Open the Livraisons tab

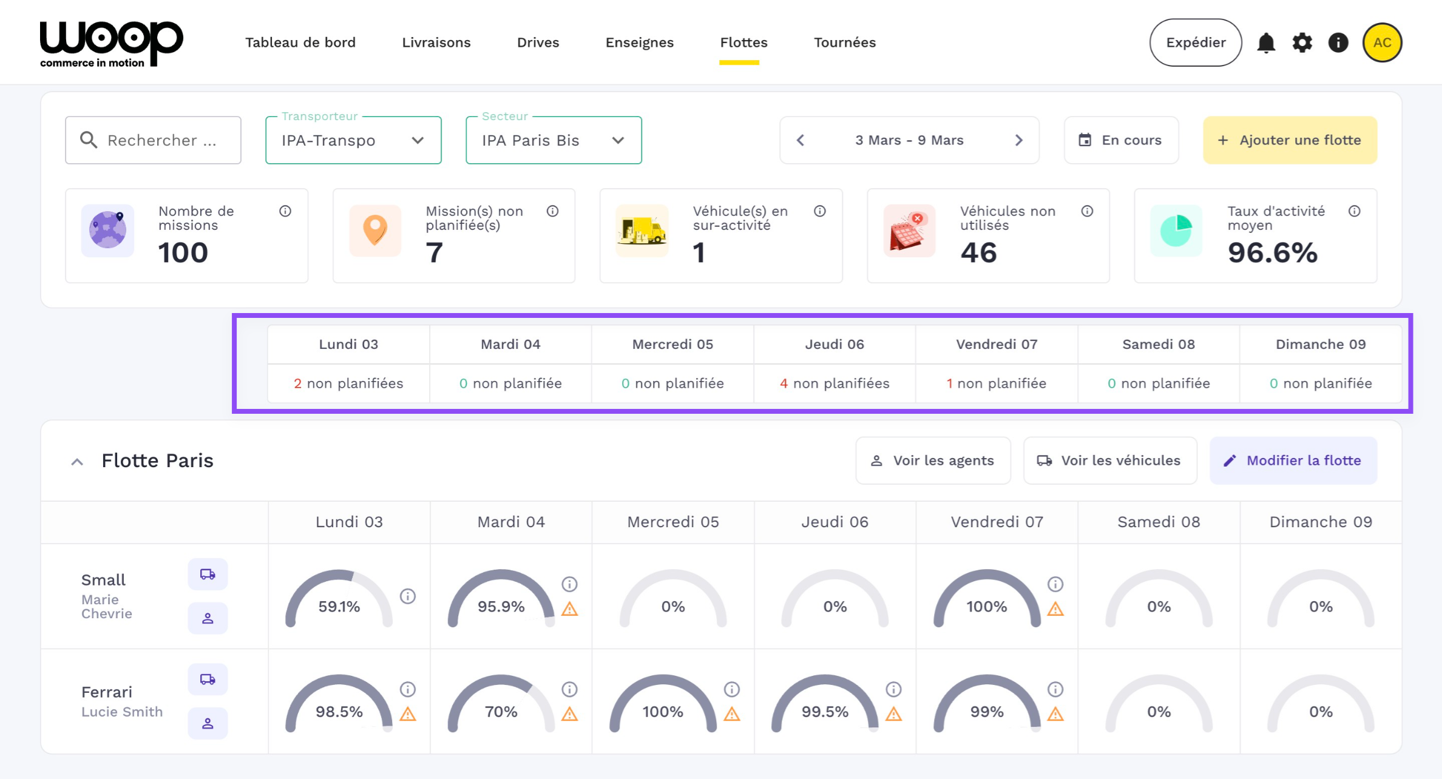pos(436,42)
